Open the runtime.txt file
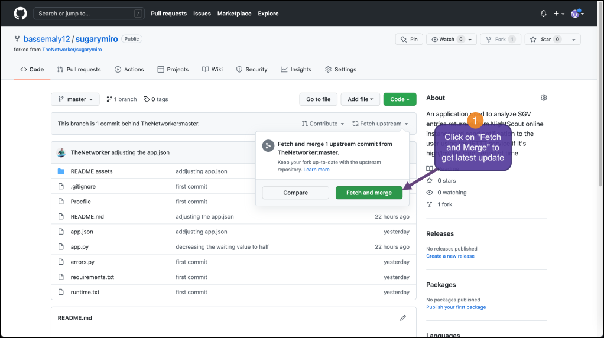Viewport: 604px width, 338px height. 85,292
